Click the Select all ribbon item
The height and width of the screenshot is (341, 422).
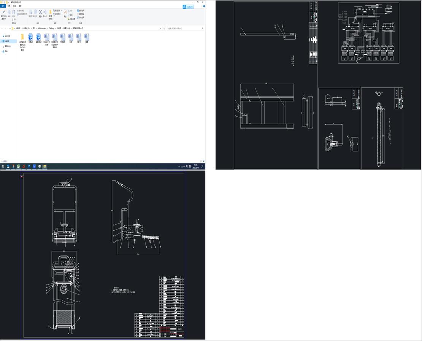click(x=81, y=11)
